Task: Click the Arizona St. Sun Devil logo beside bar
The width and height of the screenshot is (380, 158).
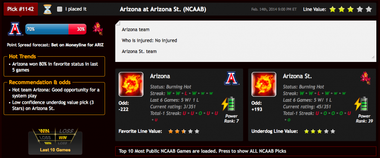Action: [x=98, y=29]
